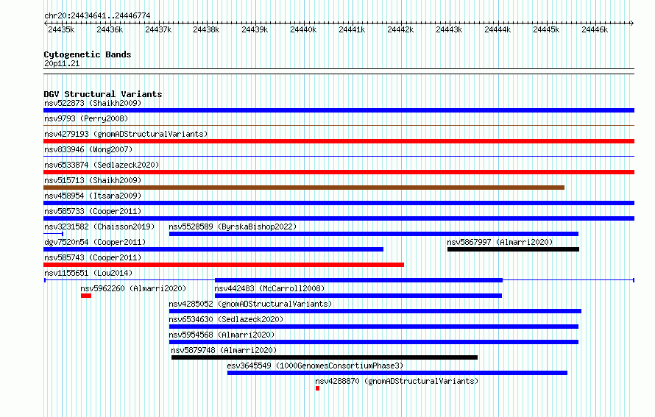
Task: Click nsv6533874 (Sedlazeck2020) label
Action: pos(102,165)
